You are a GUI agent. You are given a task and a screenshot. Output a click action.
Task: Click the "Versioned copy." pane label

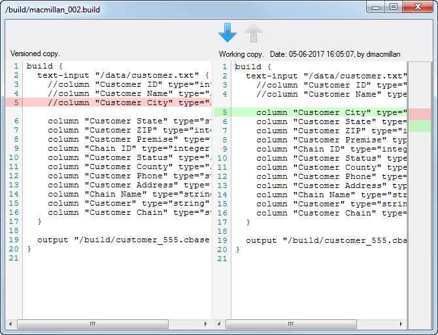(35, 54)
